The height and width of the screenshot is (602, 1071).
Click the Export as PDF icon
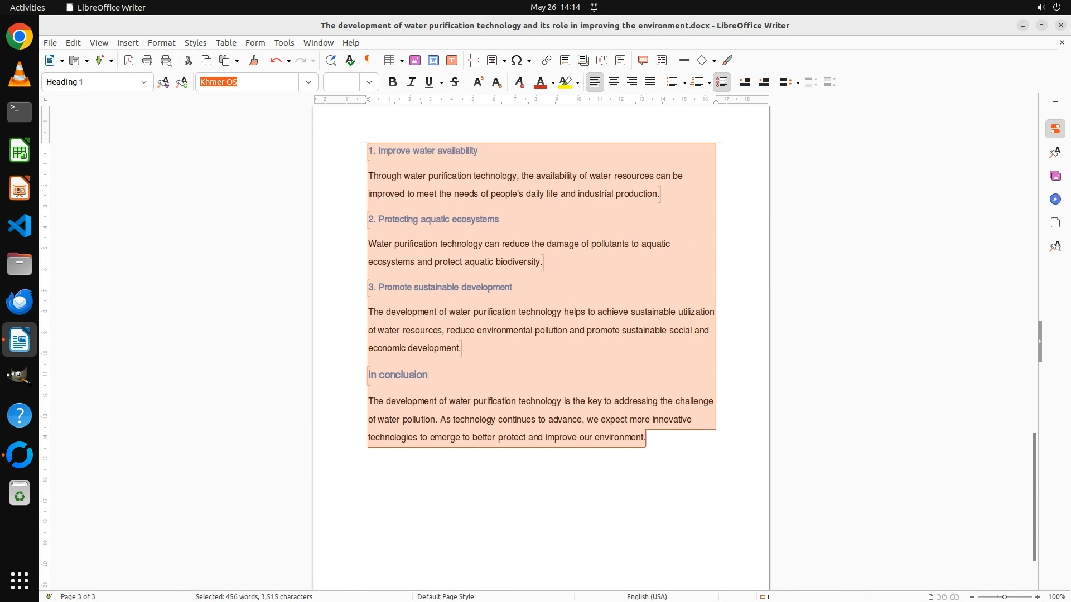(x=129, y=60)
